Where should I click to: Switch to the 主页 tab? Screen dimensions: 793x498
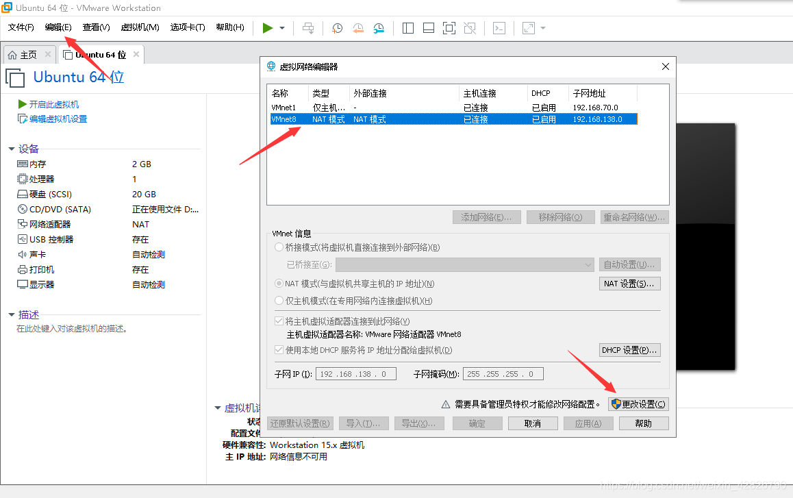tap(29, 53)
